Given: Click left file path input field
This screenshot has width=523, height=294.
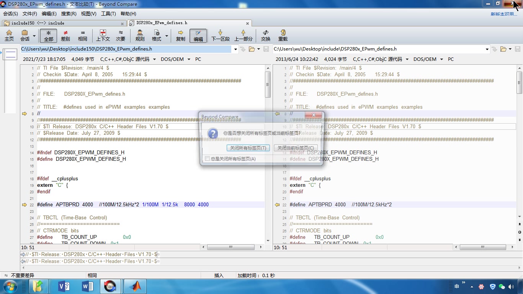Looking at the screenshot, I should pyautogui.click(x=126, y=49).
